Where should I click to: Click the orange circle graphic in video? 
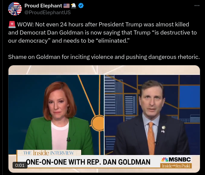pyautogui.click(x=98, y=123)
